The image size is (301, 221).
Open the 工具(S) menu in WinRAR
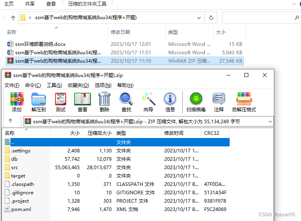54,85
